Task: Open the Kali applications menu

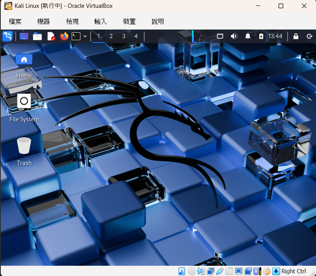Action: pyautogui.click(x=7, y=36)
